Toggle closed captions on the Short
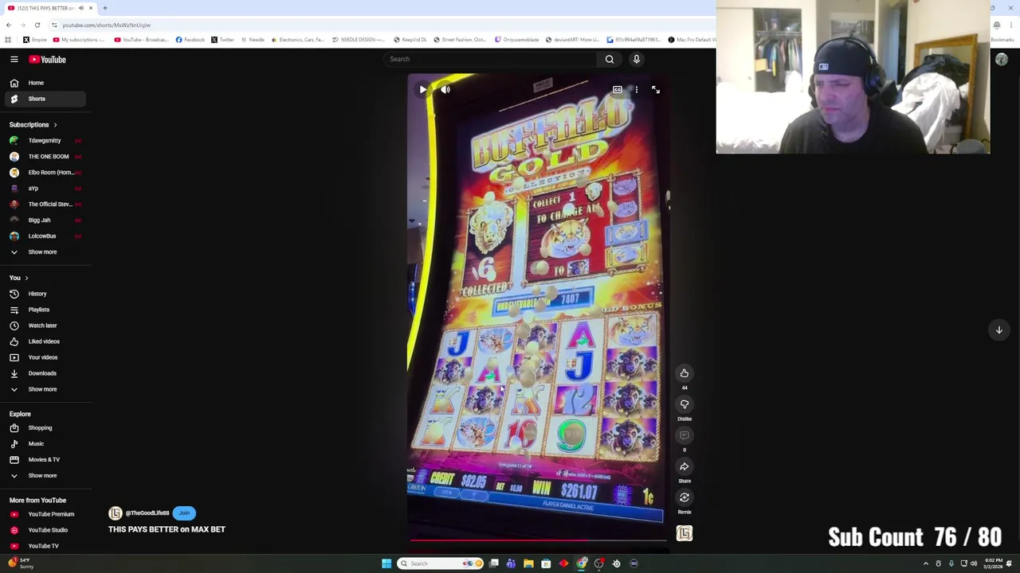Viewport: 1020px width, 573px height. point(618,90)
